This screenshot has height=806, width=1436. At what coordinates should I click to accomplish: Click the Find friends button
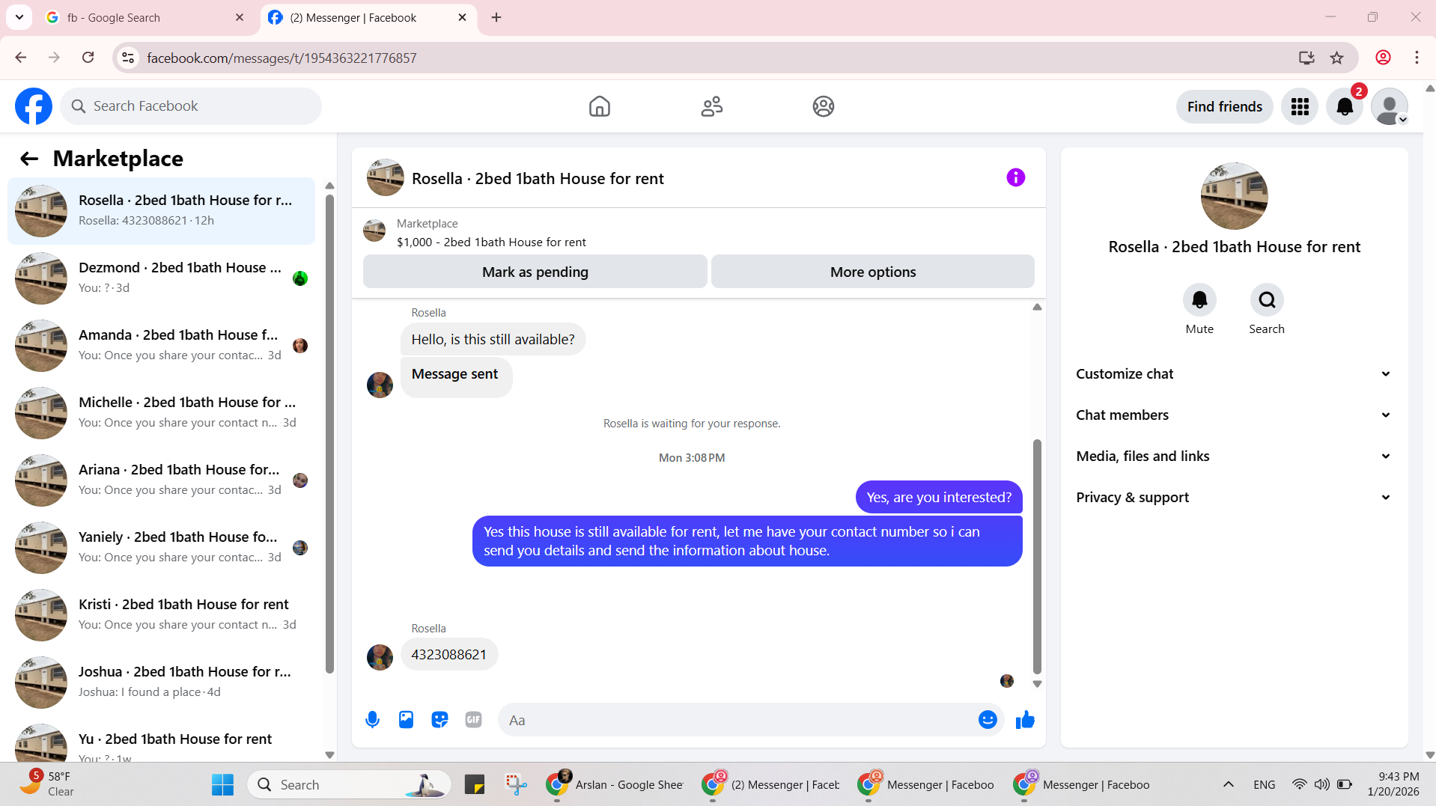tap(1224, 106)
